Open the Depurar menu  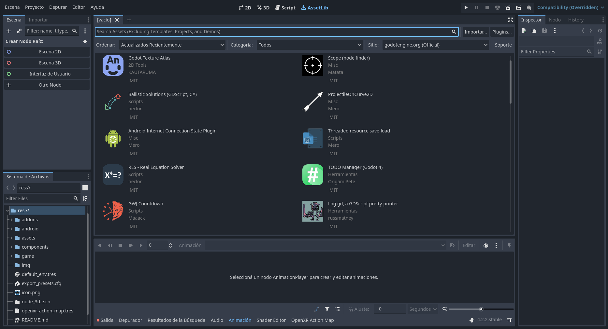[x=58, y=7]
